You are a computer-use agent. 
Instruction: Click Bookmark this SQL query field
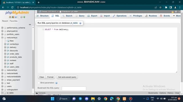pyautogui.click(x=74, y=88)
